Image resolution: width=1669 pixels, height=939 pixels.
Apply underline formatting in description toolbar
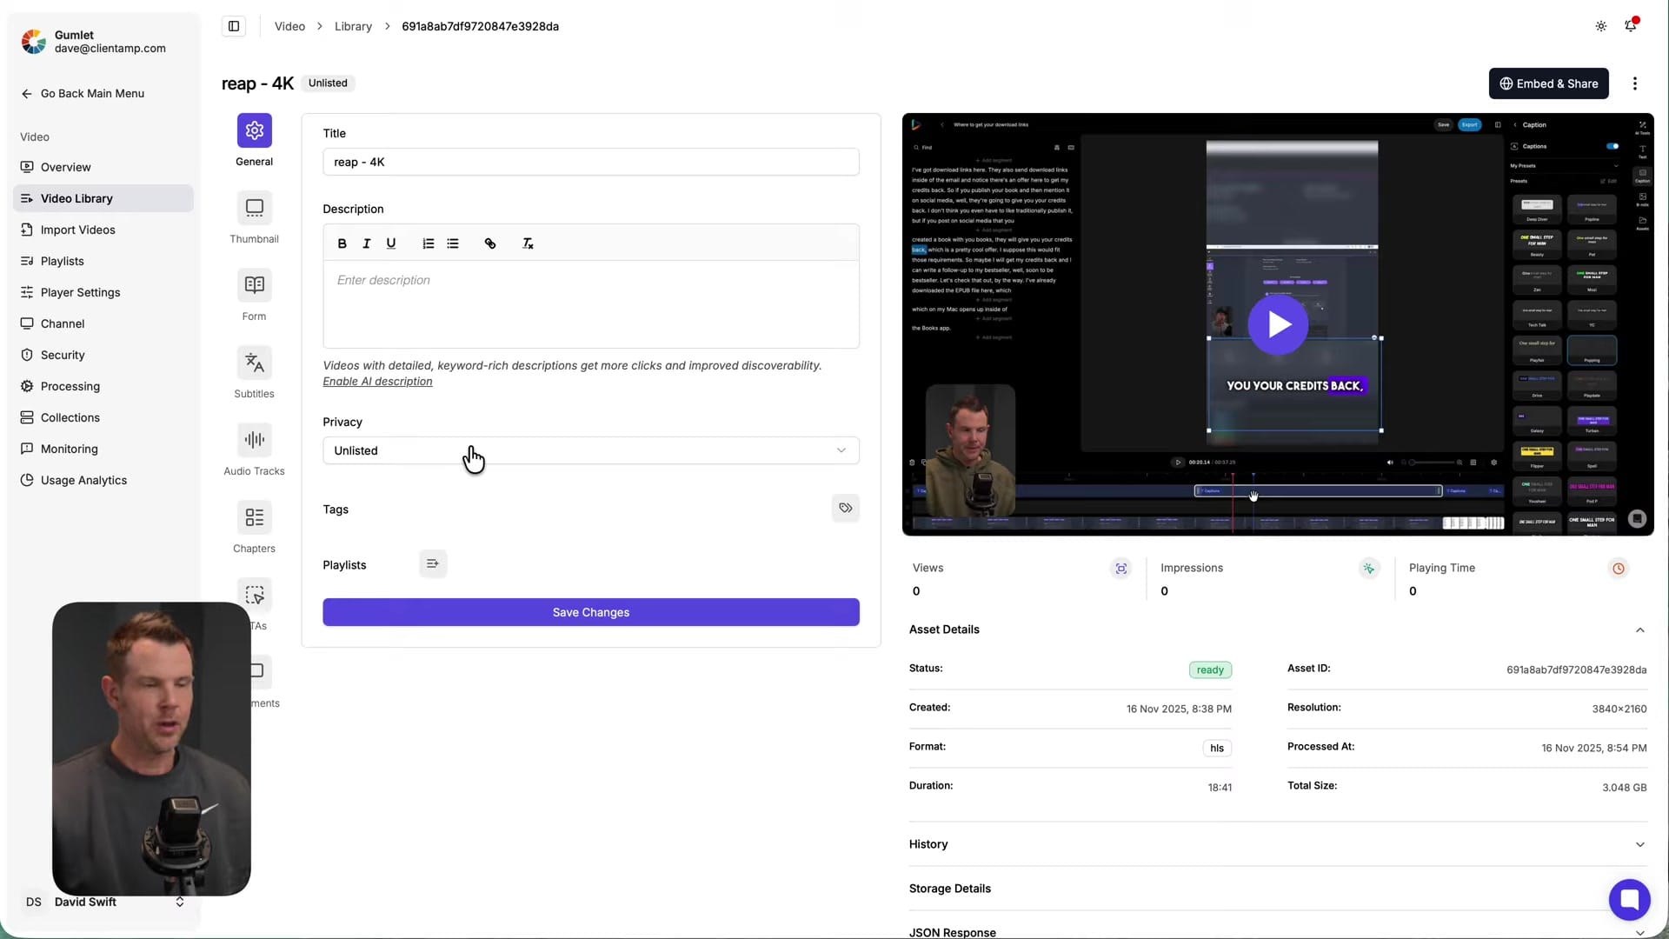391,243
